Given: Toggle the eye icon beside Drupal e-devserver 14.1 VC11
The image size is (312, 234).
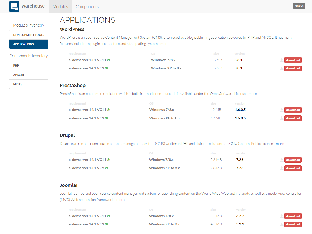Looking at the screenshot, I should click(x=108, y=159).
